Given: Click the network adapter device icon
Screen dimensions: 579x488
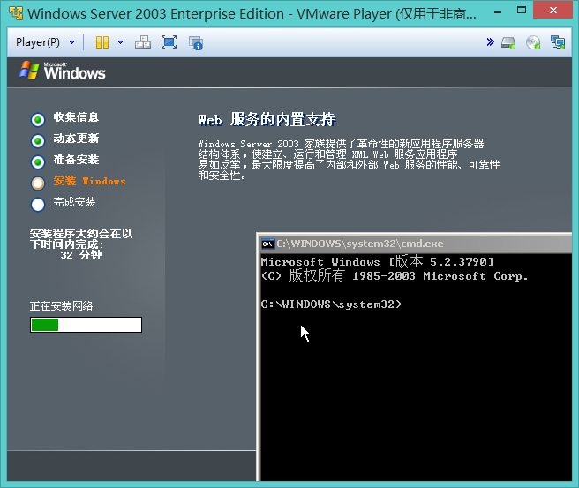Looking at the screenshot, I should 558,42.
